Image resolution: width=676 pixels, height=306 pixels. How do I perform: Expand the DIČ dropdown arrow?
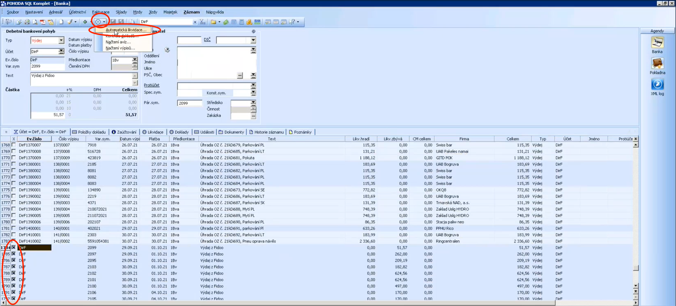[x=253, y=40]
